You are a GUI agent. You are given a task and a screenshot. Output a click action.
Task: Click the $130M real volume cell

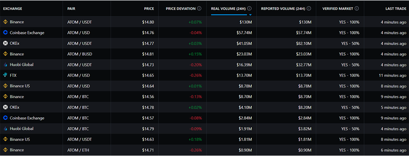pyautogui.click(x=246, y=22)
